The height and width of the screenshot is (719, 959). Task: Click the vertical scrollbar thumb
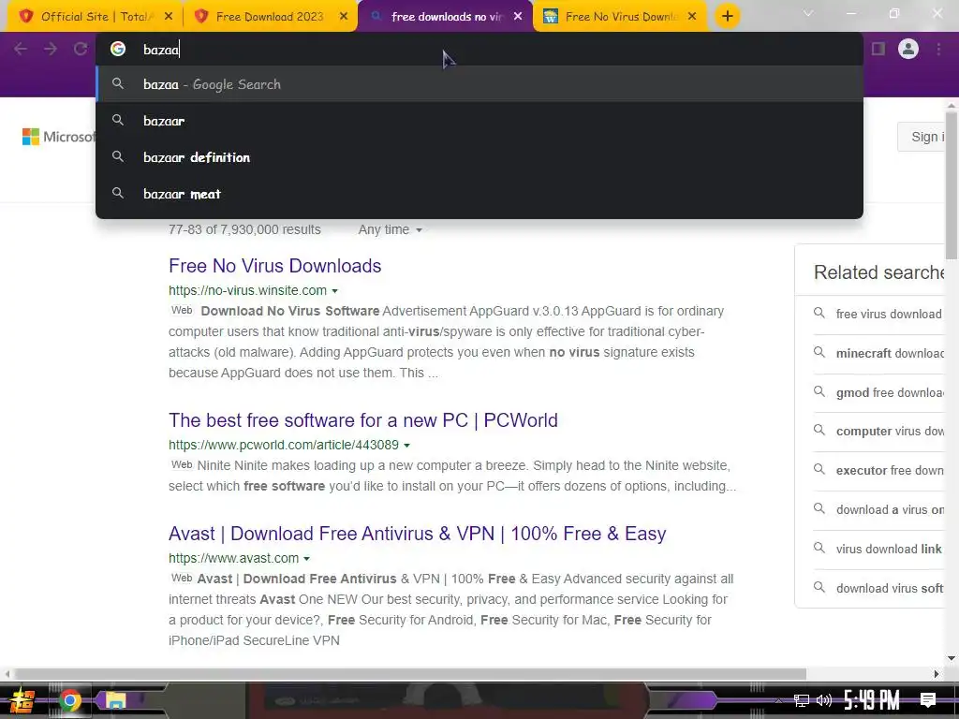(952, 184)
